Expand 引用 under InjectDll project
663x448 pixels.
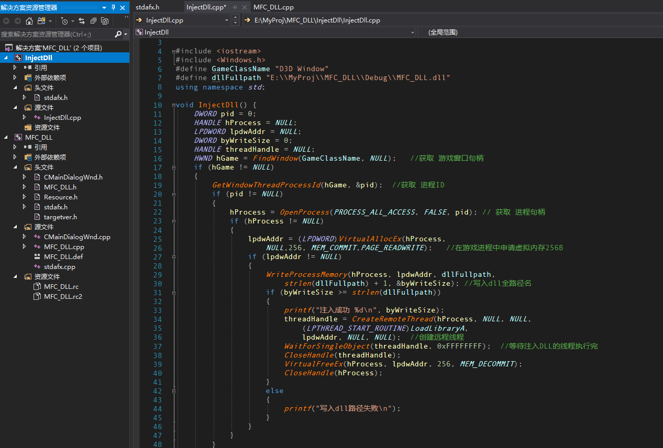15,68
